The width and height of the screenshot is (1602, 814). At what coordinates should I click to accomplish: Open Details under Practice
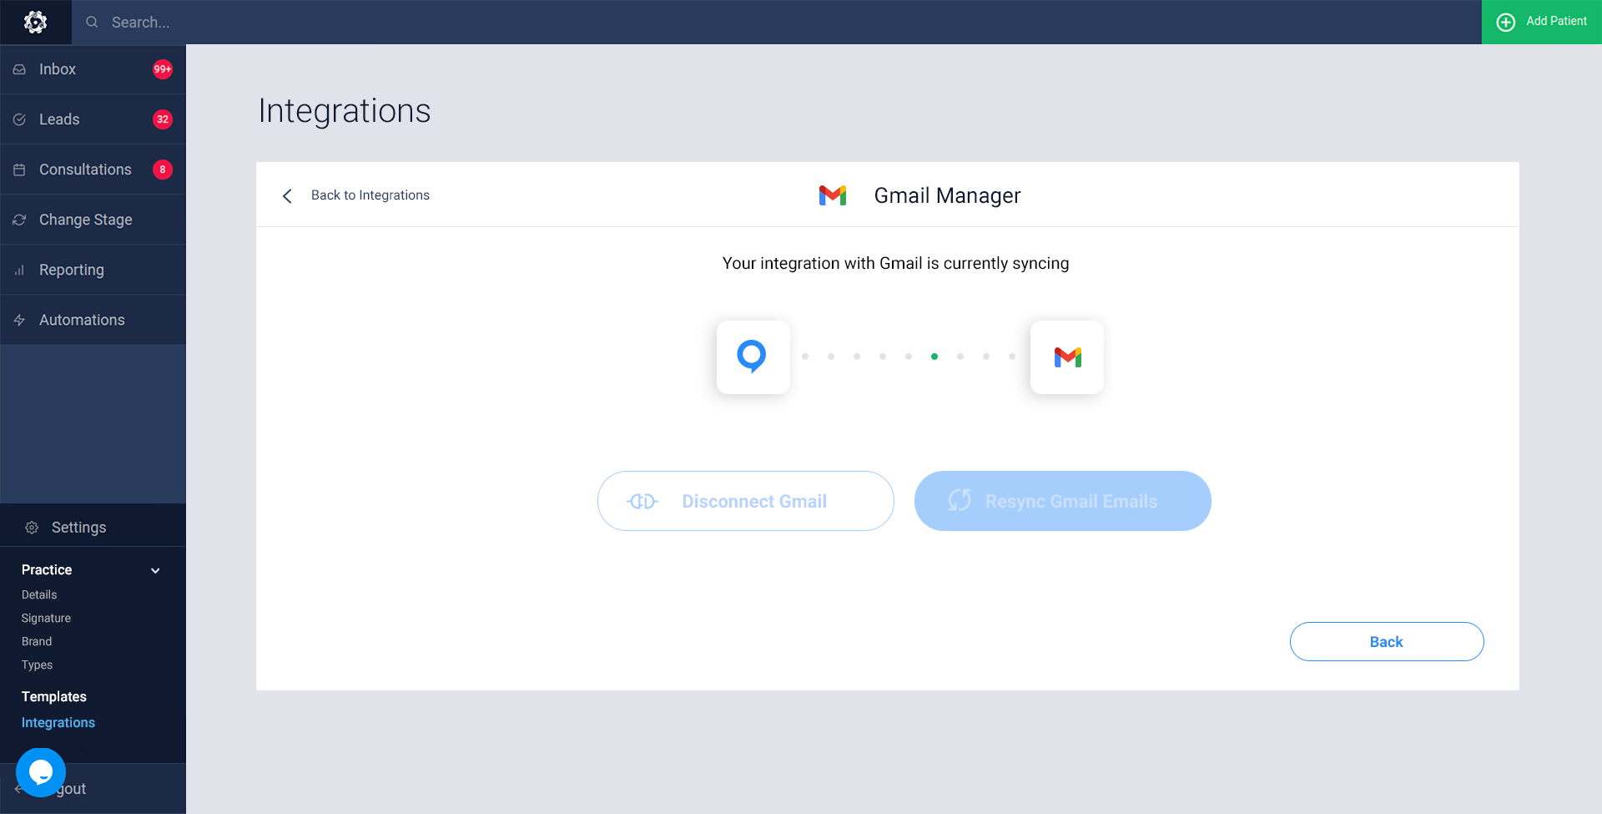click(x=39, y=594)
